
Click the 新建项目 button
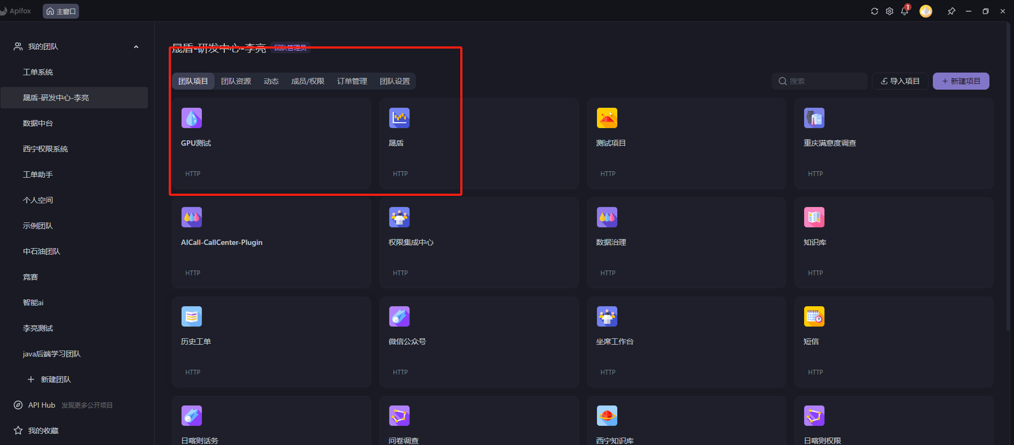[x=961, y=81]
